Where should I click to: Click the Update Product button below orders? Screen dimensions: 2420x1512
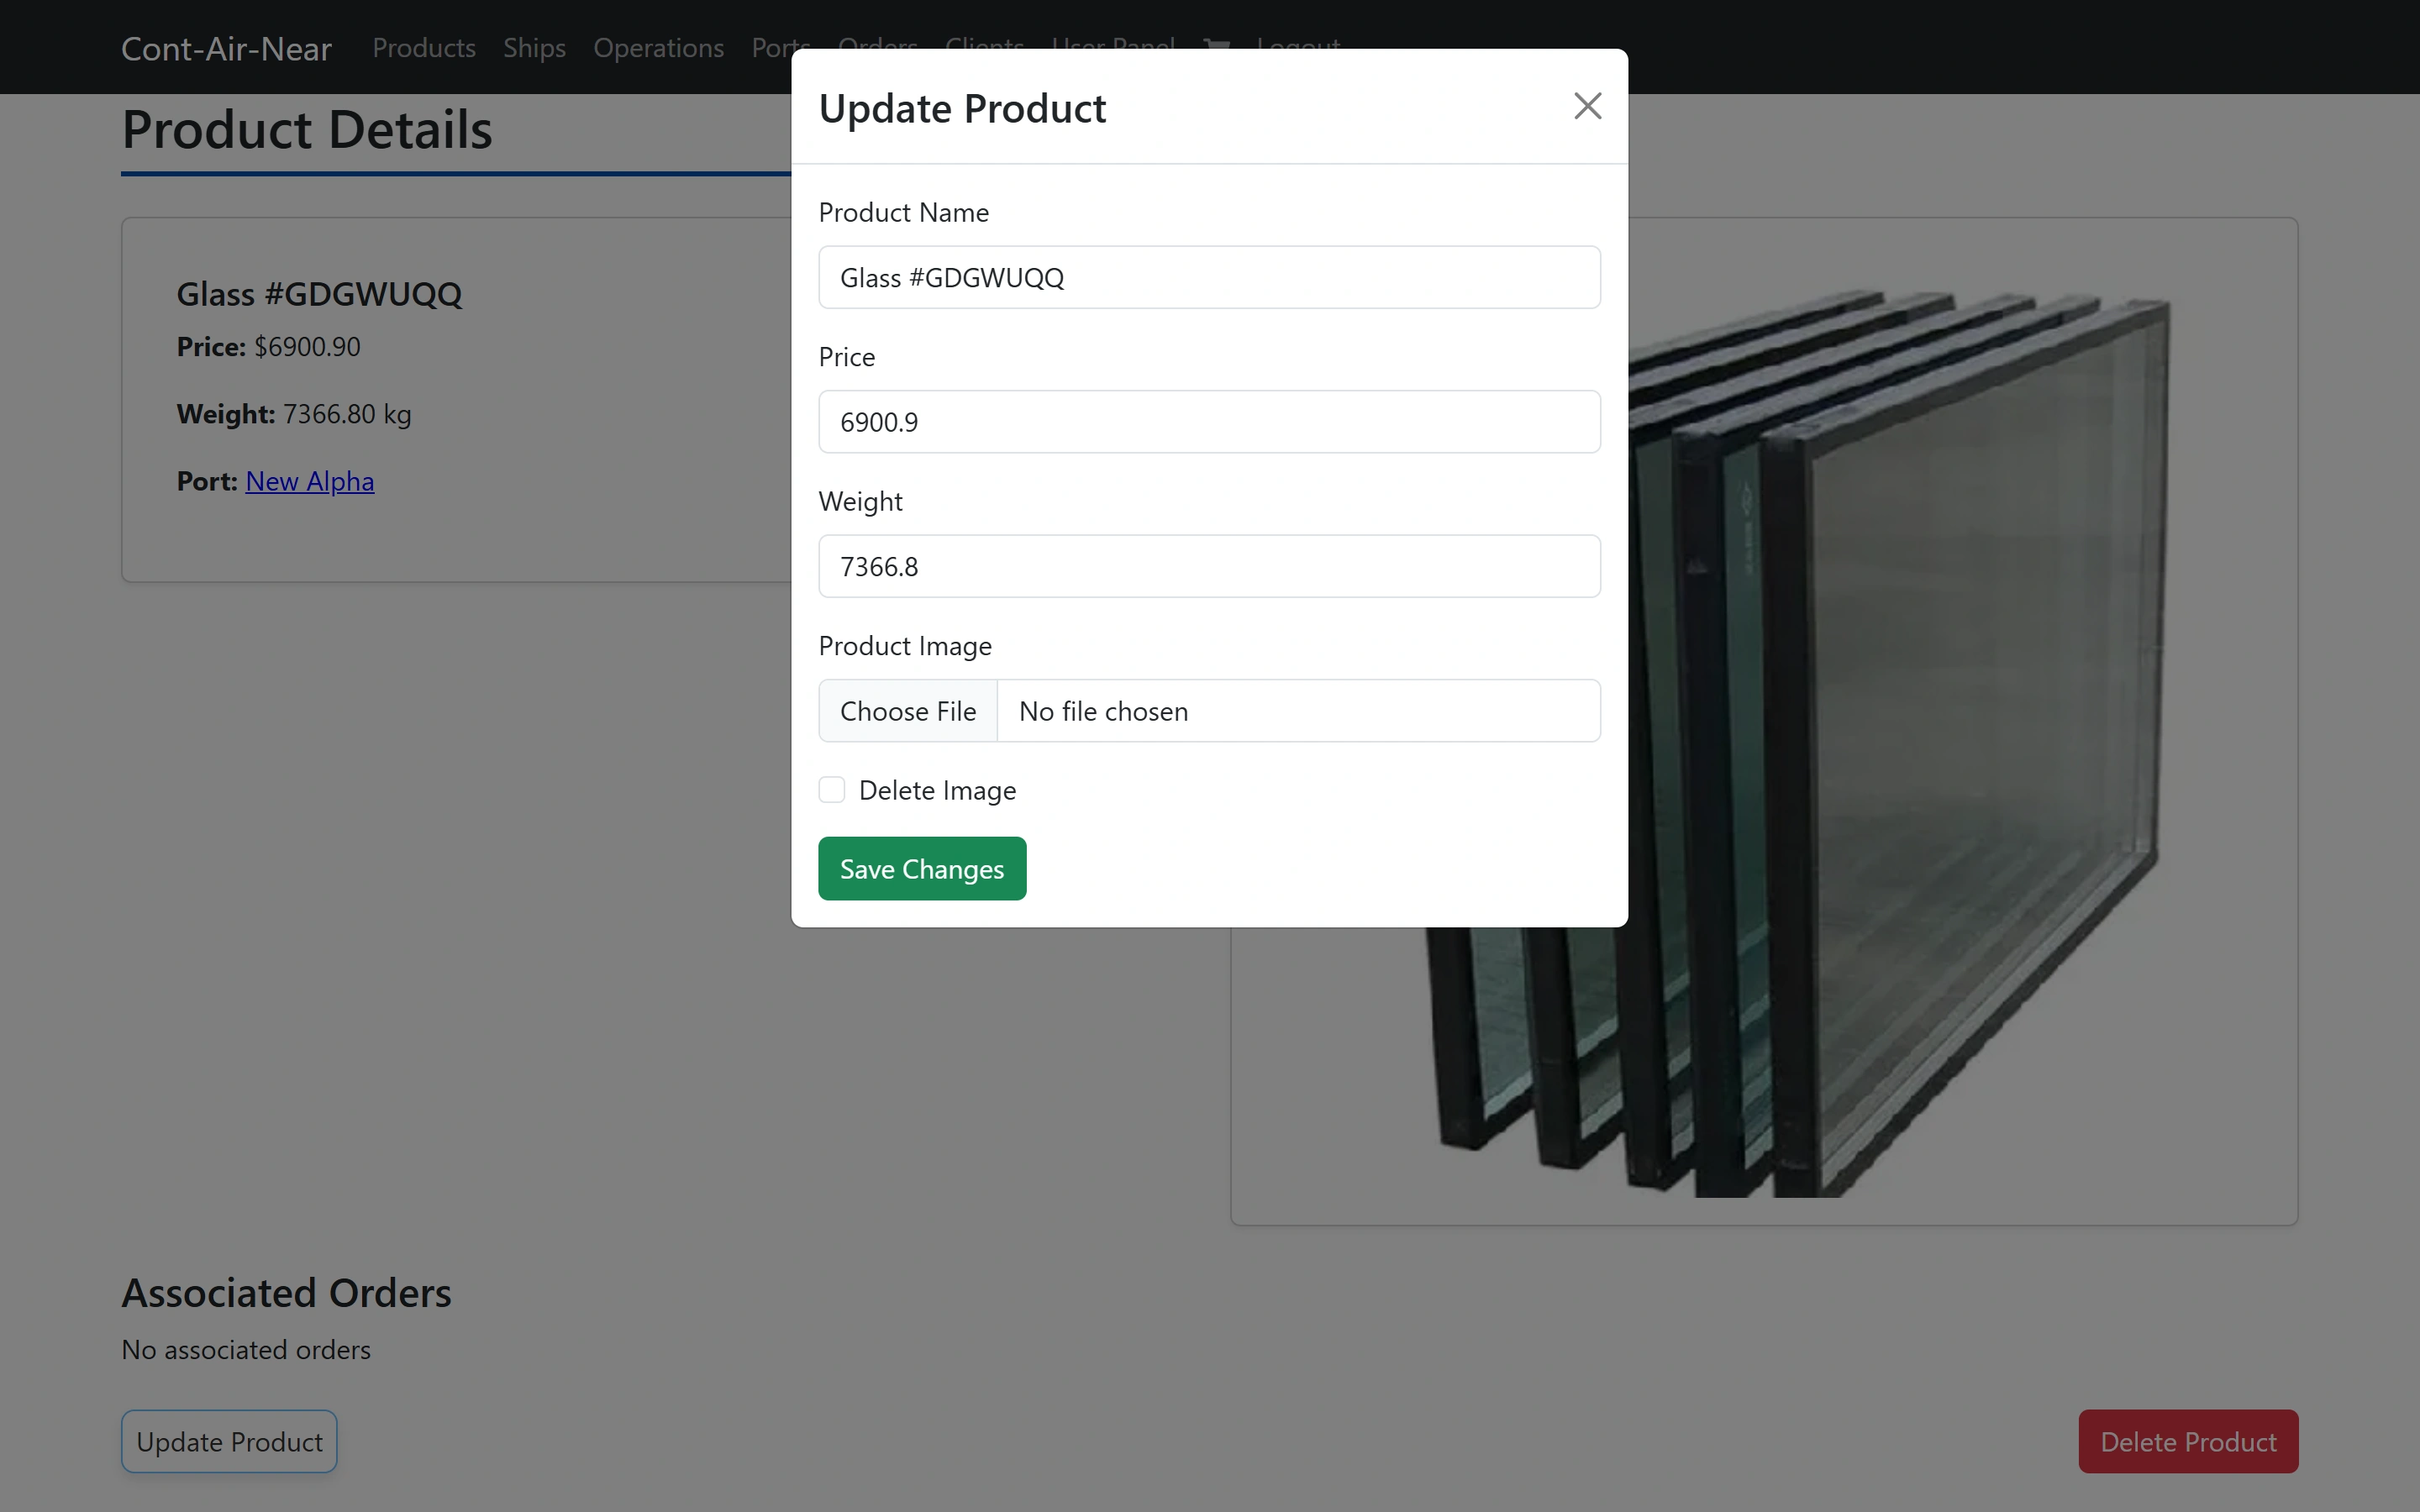tap(229, 1441)
